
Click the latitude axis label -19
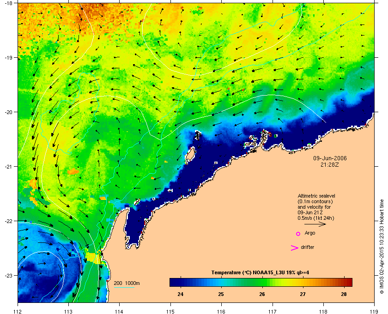pos(9,57)
